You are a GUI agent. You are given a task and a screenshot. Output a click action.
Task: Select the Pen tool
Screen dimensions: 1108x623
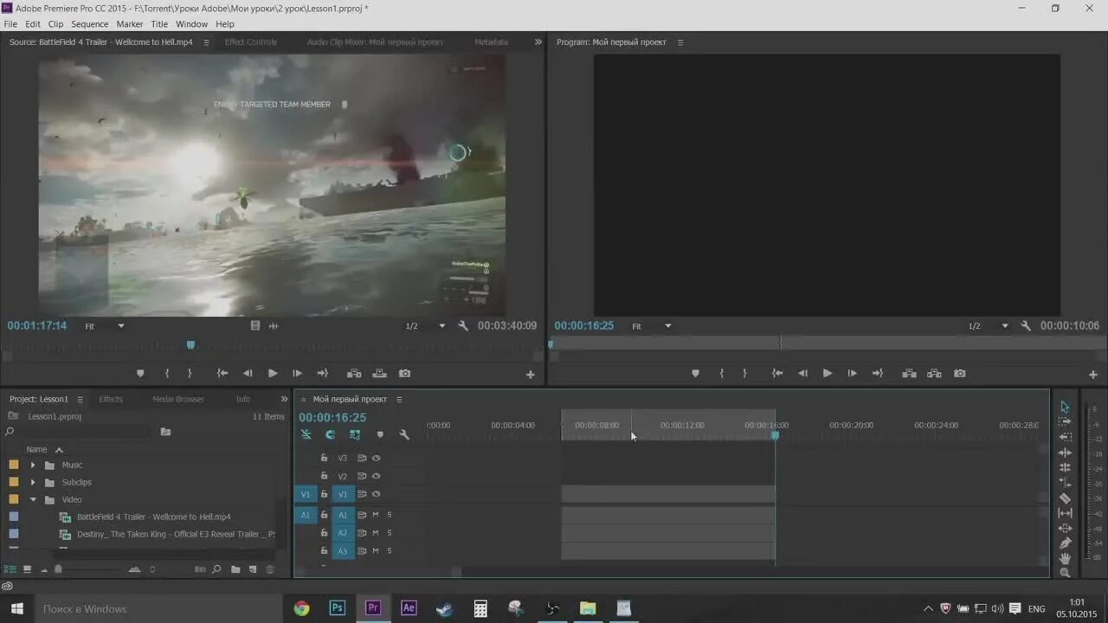point(1065,543)
